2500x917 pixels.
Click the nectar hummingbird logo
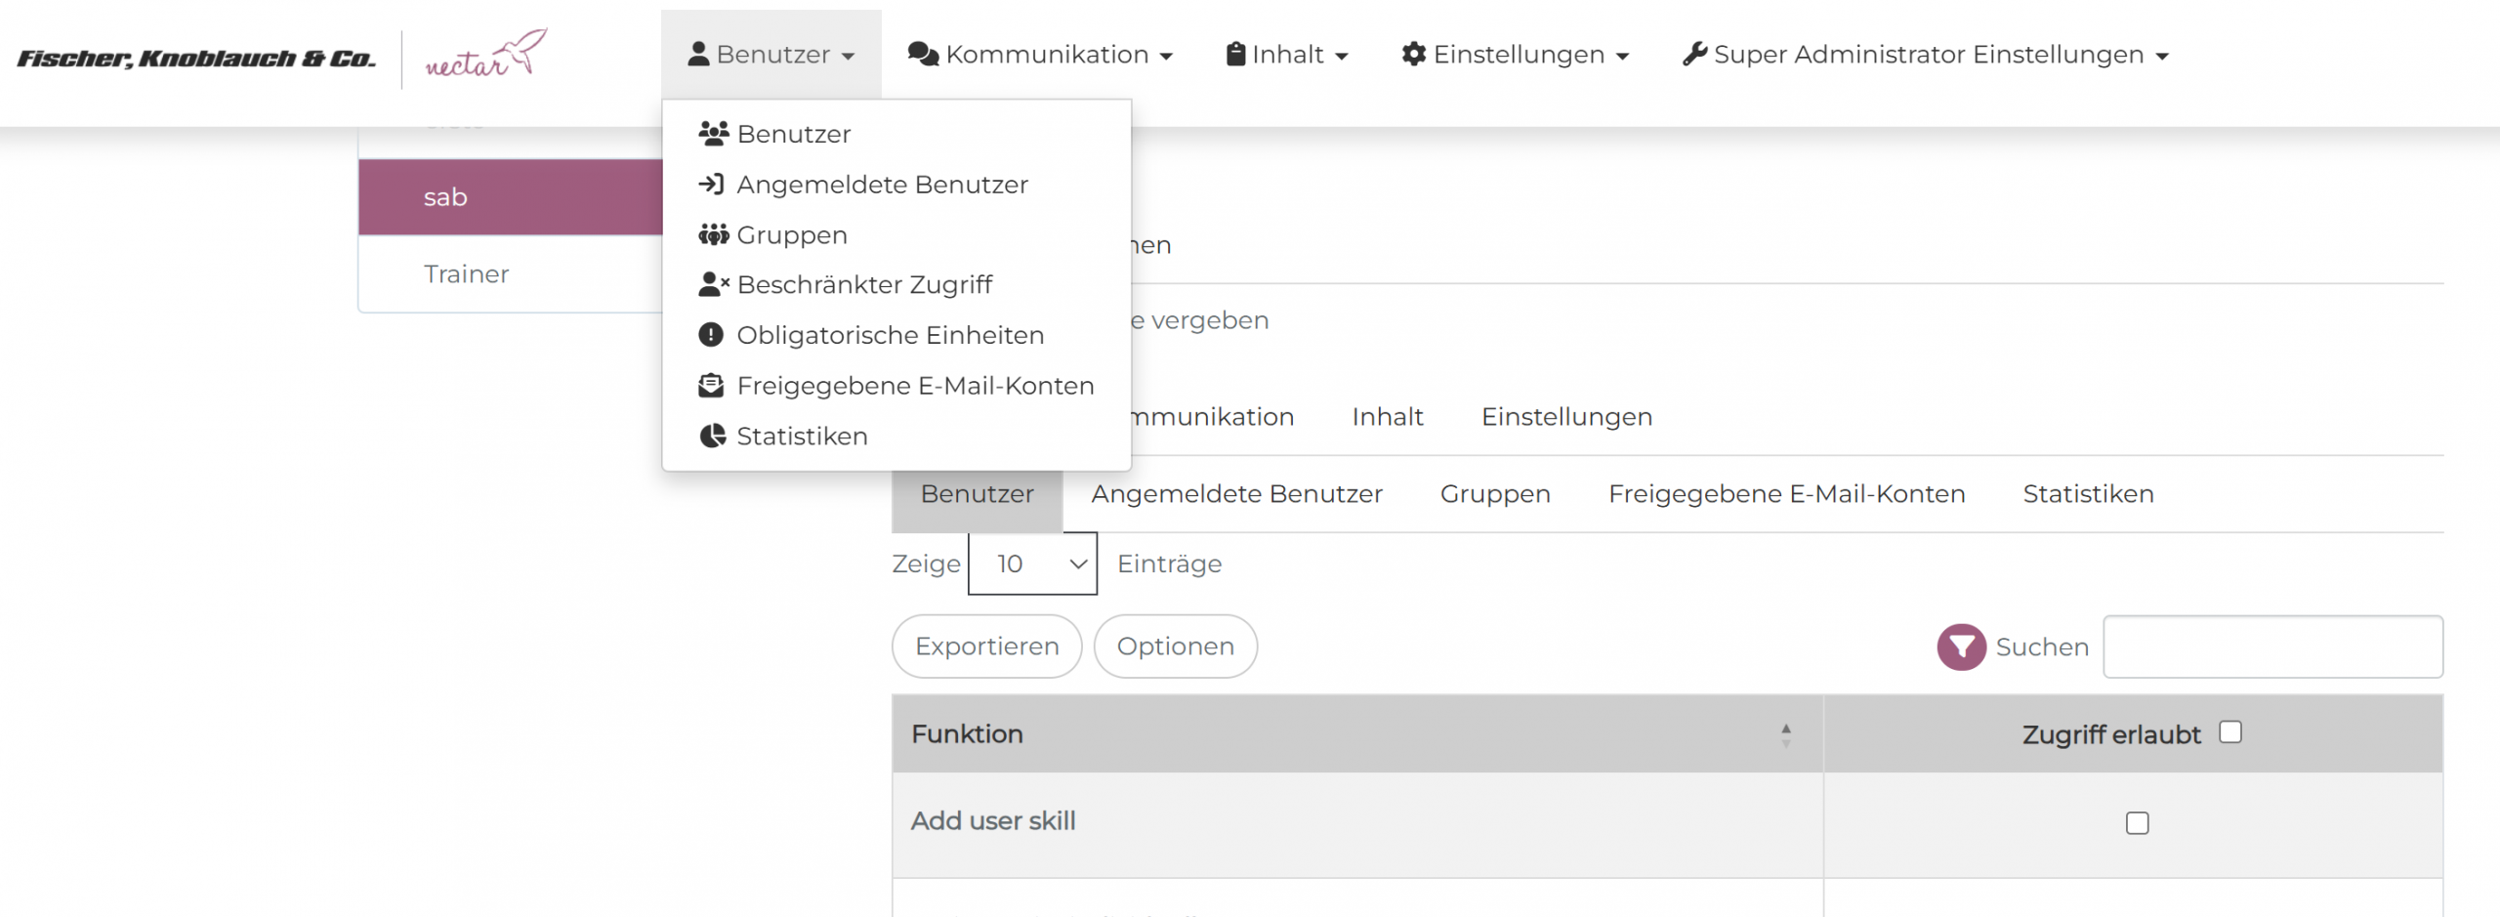(x=485, y=56)
